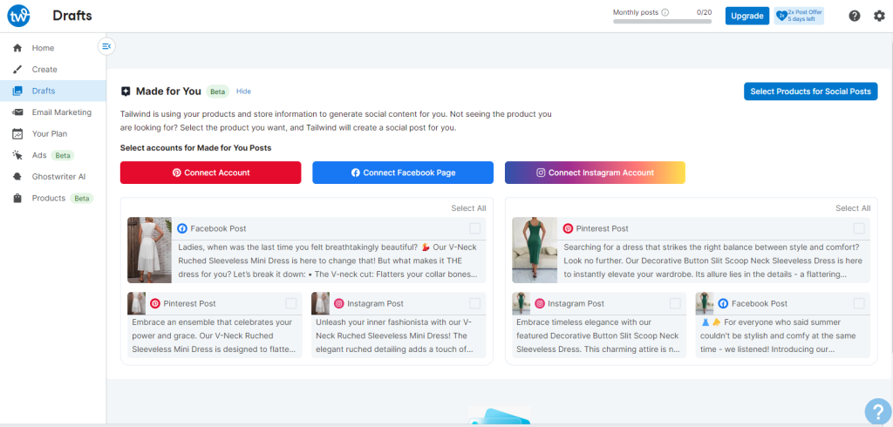Viewport: 893px width, 427px height.
Task: Click small green dress thumbnail on Instagram Post
Action: (x=521, y=303)
